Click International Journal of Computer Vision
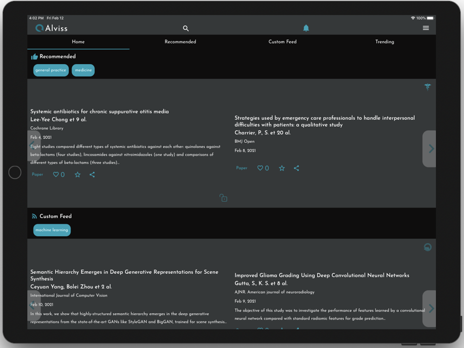Image resolution: width=464 pixels, height=348 pixels. (x=69, y=295)
